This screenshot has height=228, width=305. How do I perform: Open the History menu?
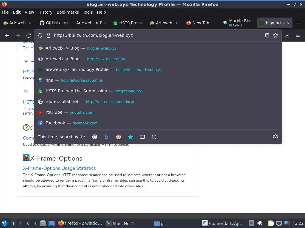45,12
